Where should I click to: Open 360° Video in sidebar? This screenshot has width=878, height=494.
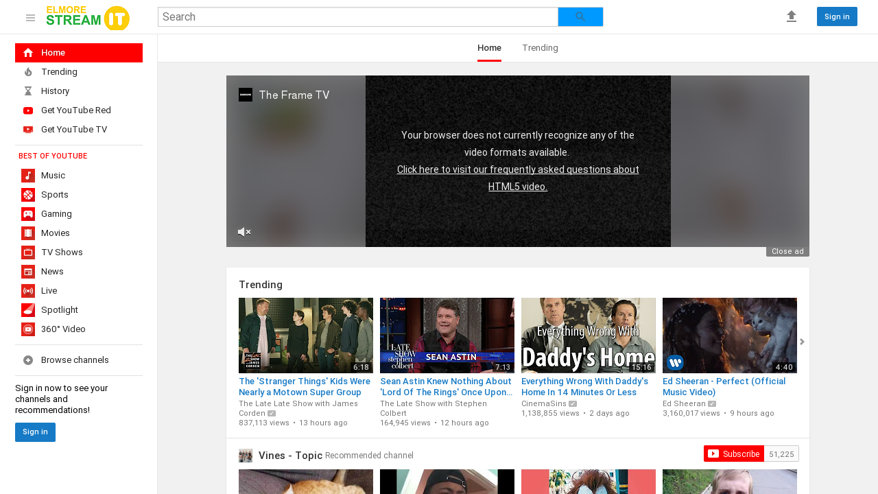tap(79, 329)
